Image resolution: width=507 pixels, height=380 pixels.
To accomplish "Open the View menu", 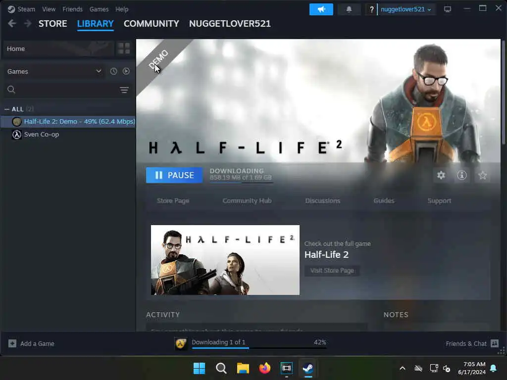I will (49, 9).
